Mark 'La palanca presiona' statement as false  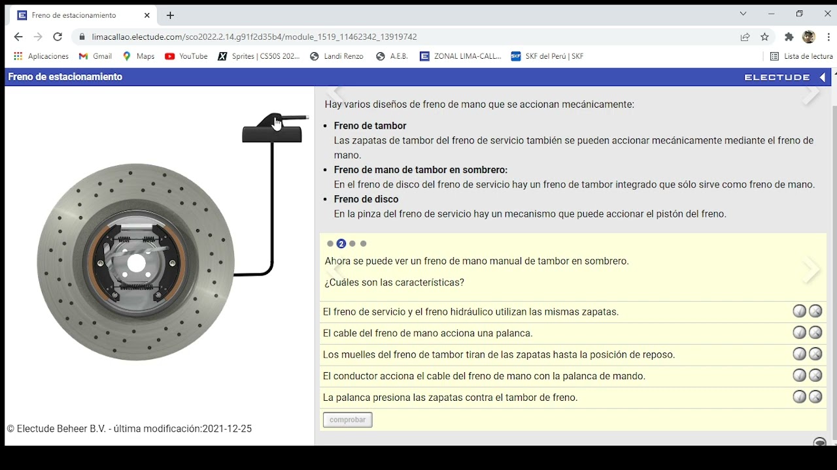[x=815, y=397]
